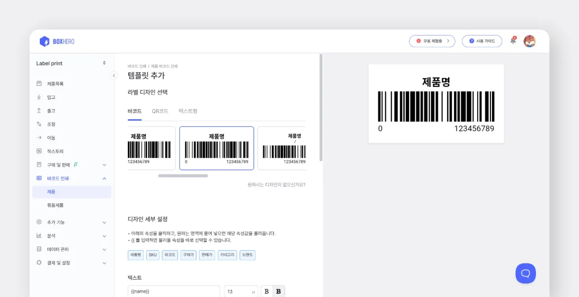Open the 사용 가이드 guide button
This screenshot has height=297, width=579.
481,41
